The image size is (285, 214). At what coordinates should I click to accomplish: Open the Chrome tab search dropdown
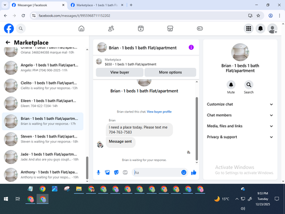[5, 5]
